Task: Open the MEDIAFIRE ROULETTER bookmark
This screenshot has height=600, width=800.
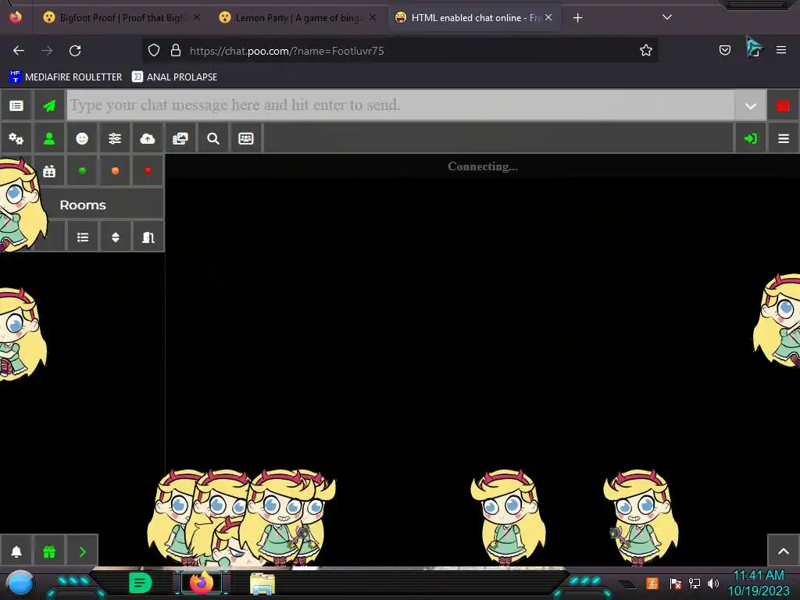Action: click(x=66, y=77)
